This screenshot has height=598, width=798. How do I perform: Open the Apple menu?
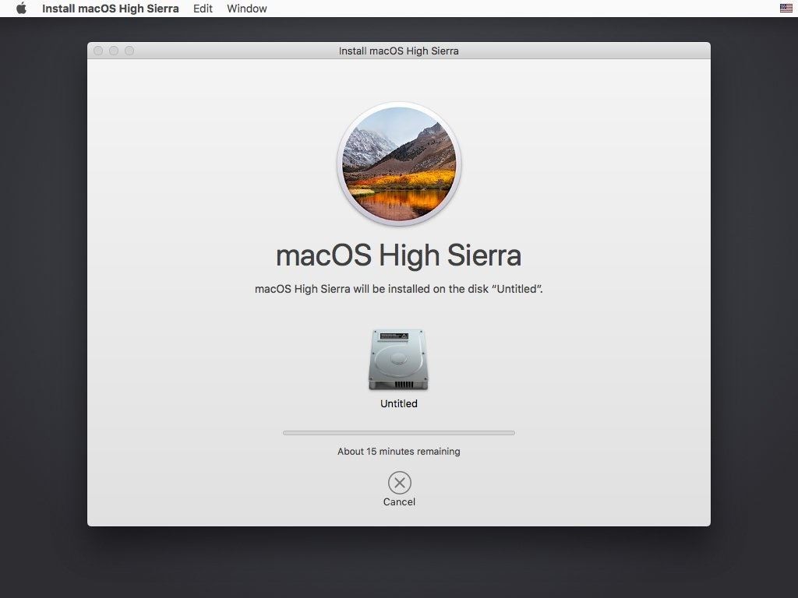(21, 8)
